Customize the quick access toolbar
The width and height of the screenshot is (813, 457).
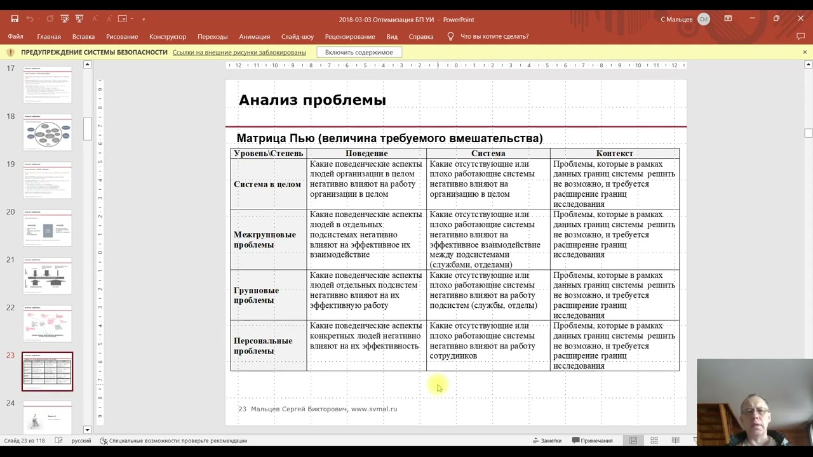[144, 19]
